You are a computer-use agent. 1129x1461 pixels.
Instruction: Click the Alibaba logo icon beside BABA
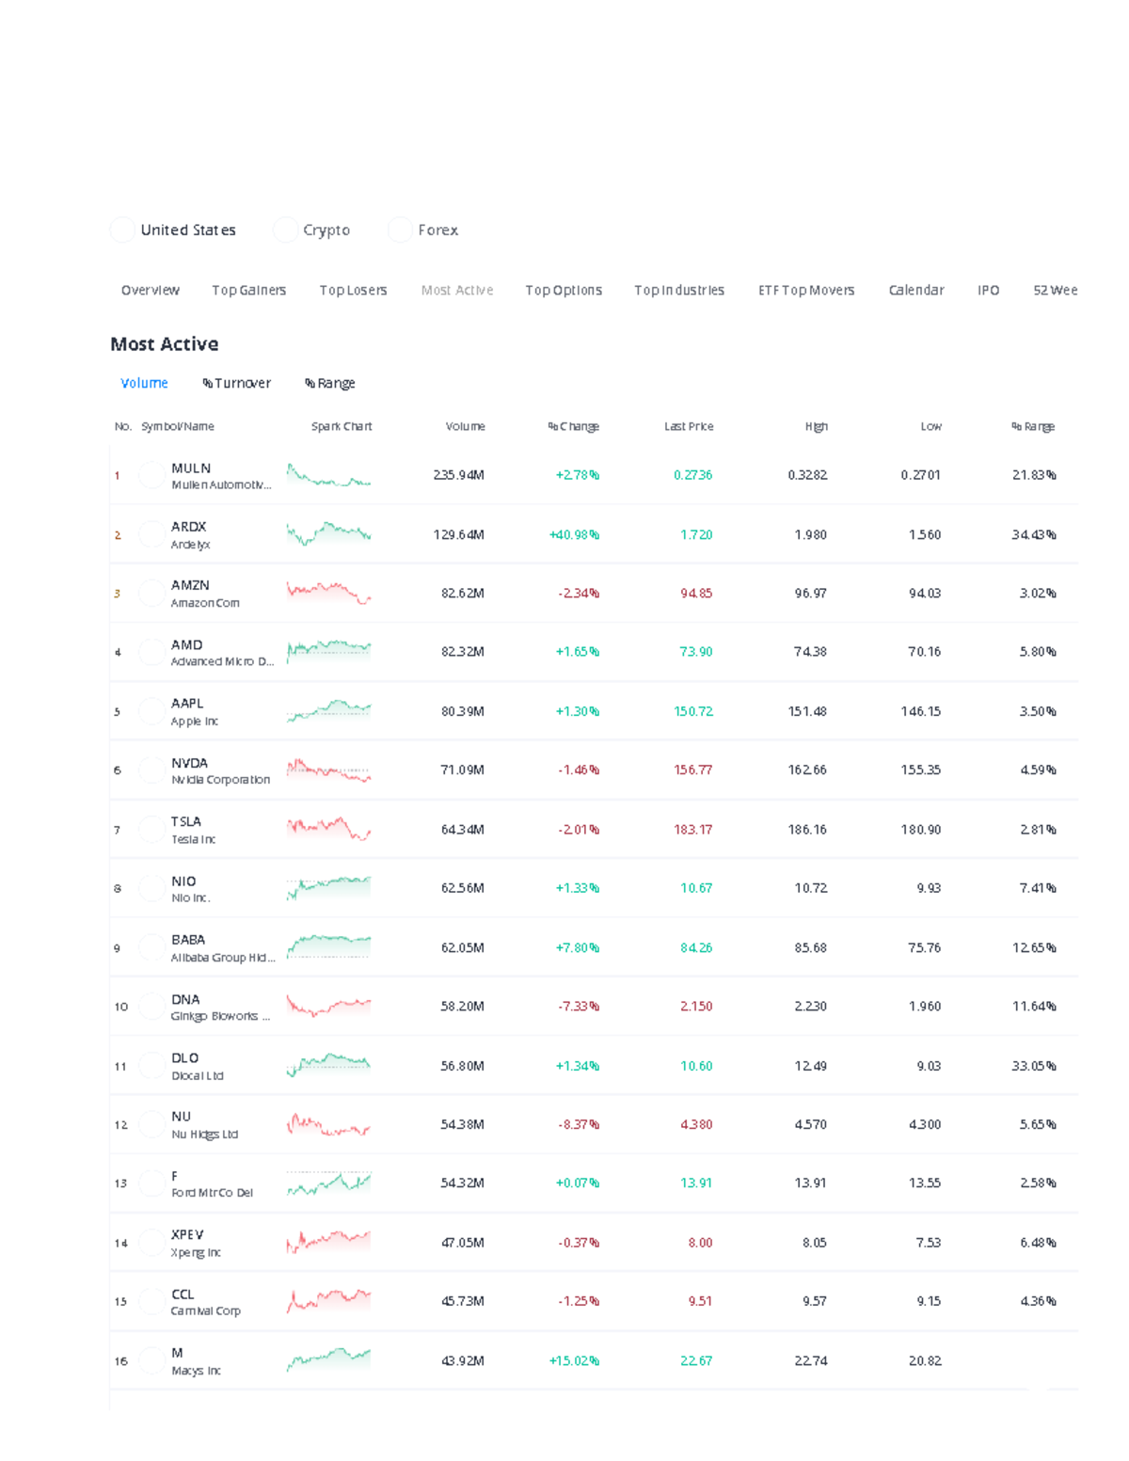tap(151, 947)
